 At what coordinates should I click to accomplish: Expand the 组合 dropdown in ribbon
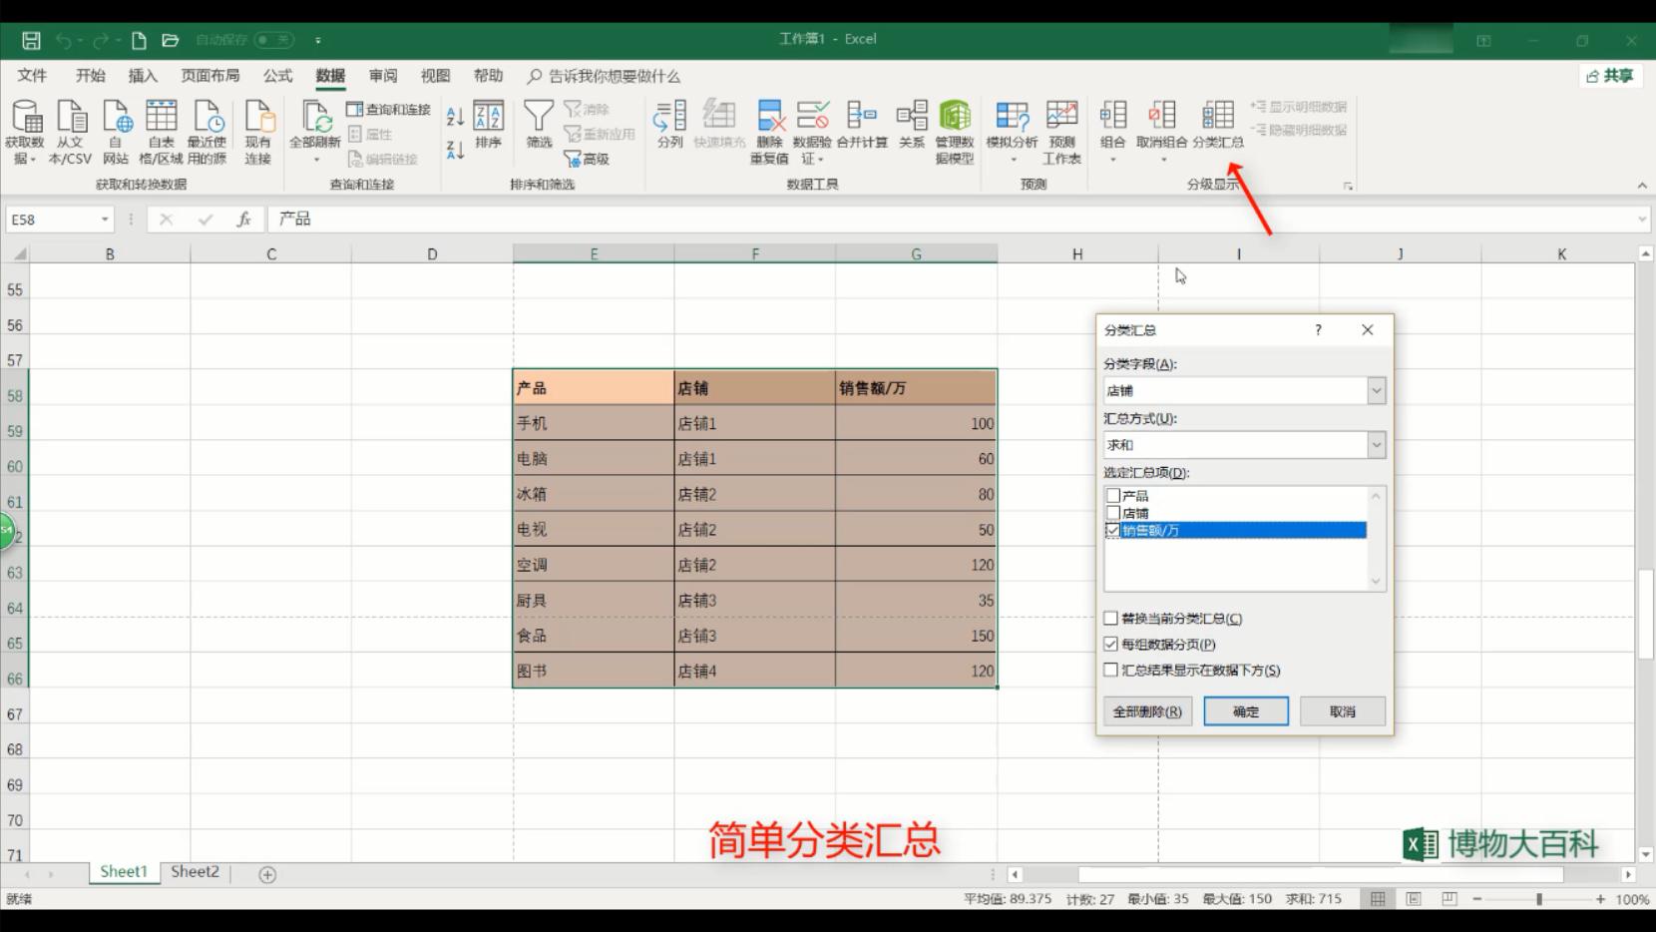(x=1112, y=158)
